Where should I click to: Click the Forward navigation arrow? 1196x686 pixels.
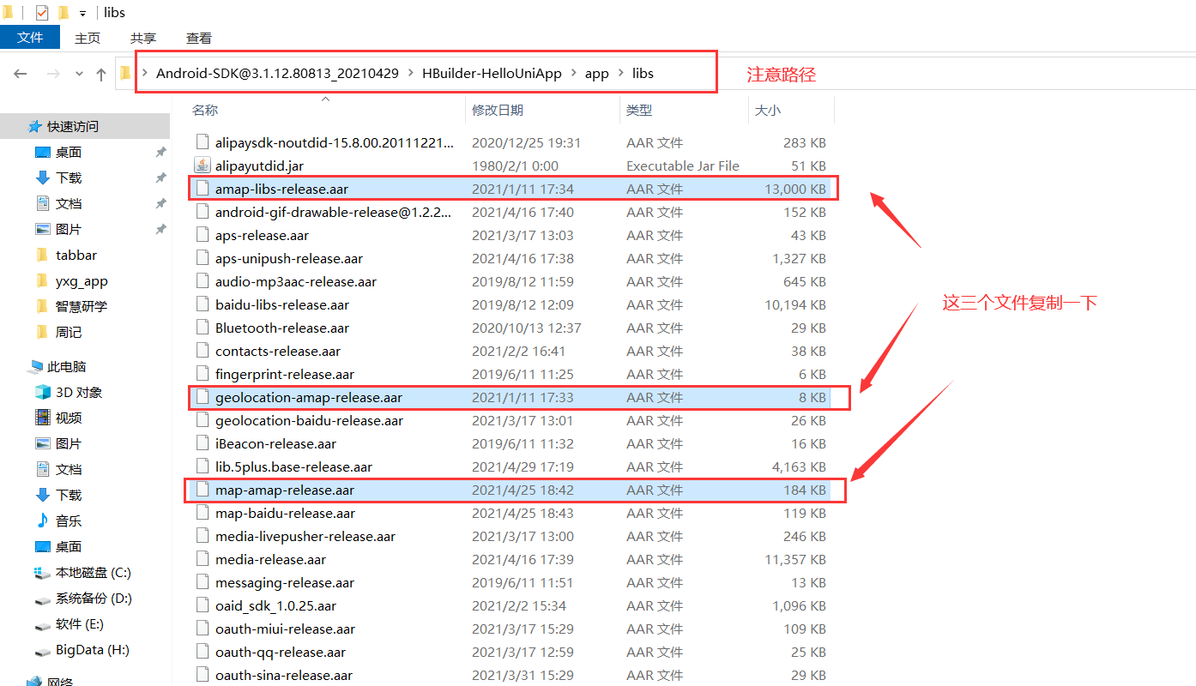click(x=53, y=74)
